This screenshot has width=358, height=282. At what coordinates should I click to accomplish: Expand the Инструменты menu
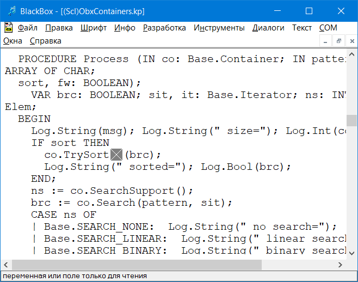click(219, 28)
